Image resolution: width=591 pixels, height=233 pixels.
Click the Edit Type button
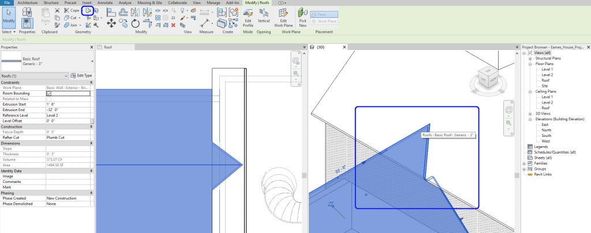point(81,75)
